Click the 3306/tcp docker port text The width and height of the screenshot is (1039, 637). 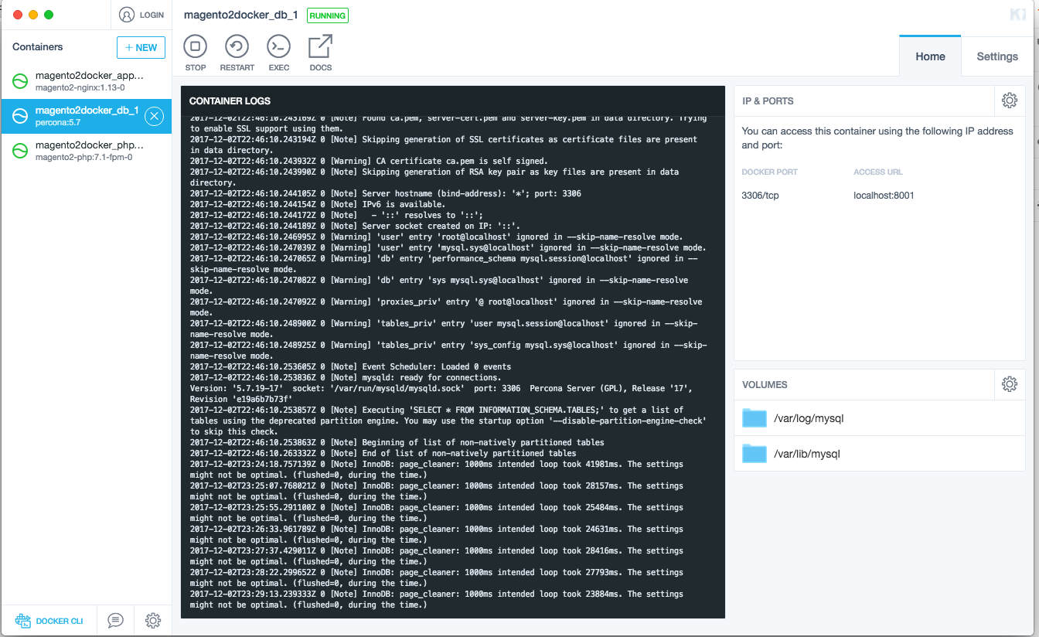(760, 196)
